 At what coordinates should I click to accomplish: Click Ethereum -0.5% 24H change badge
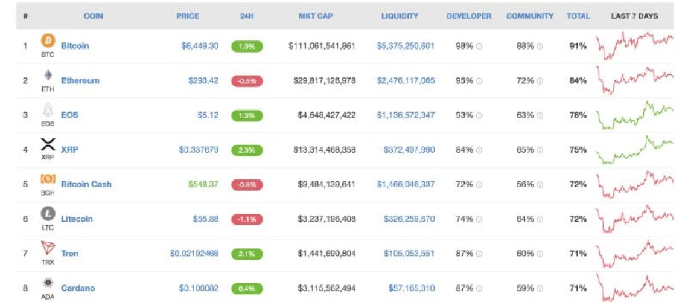coord(247,81)
